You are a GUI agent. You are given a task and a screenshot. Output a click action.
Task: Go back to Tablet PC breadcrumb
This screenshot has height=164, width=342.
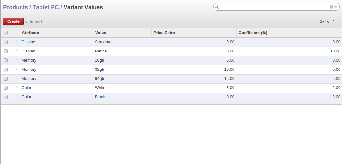[46, 7]
